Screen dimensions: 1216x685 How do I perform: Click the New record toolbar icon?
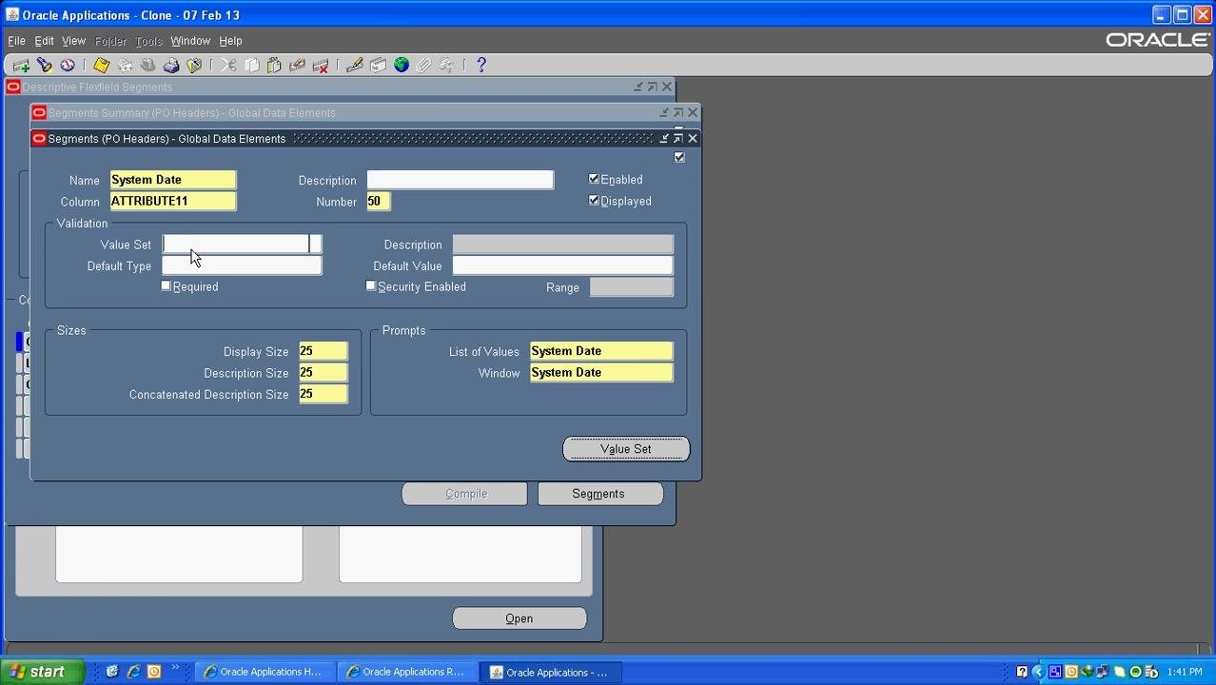pyautogui.click(x=21, y=66)
